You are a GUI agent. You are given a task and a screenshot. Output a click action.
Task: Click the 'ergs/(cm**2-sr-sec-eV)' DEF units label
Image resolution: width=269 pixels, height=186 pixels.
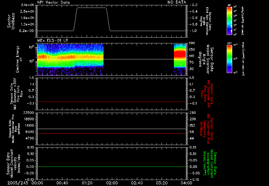(242, 59)
